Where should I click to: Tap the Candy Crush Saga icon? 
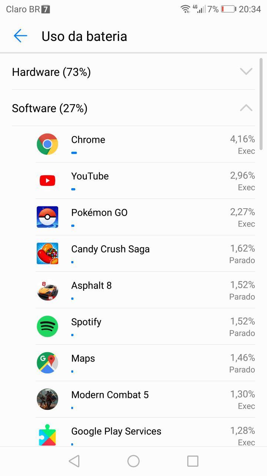[47, 253]
